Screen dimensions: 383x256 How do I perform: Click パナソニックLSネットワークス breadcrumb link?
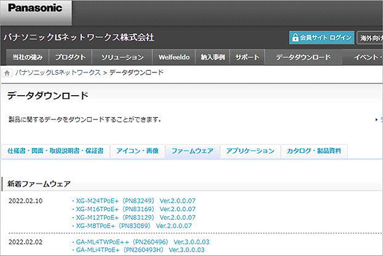58,72
